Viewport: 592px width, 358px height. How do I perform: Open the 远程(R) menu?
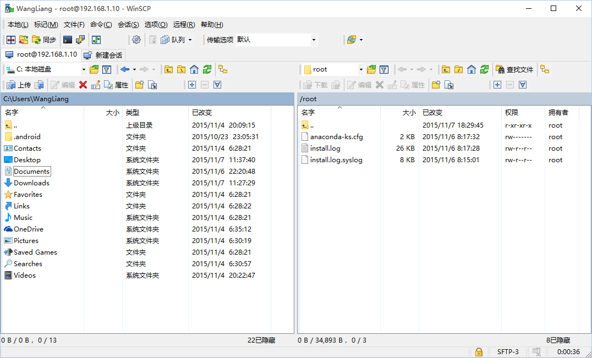click(184, 25)
